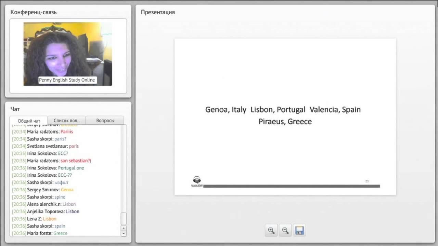
Task: Open the Общий чат tab
Action: point(29,121)
